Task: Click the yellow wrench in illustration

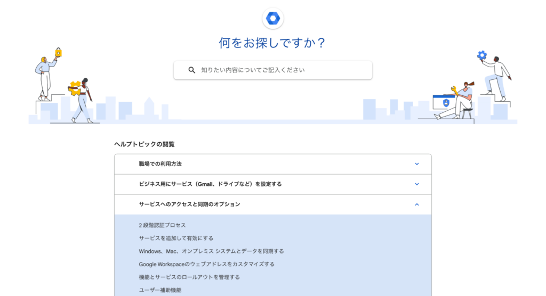Action: pos(454,89)
